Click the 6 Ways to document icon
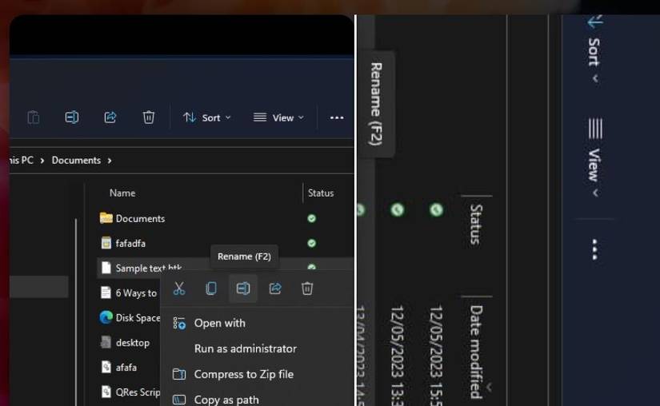The width and height of the screenshot is (660, 406). [106, 293]
